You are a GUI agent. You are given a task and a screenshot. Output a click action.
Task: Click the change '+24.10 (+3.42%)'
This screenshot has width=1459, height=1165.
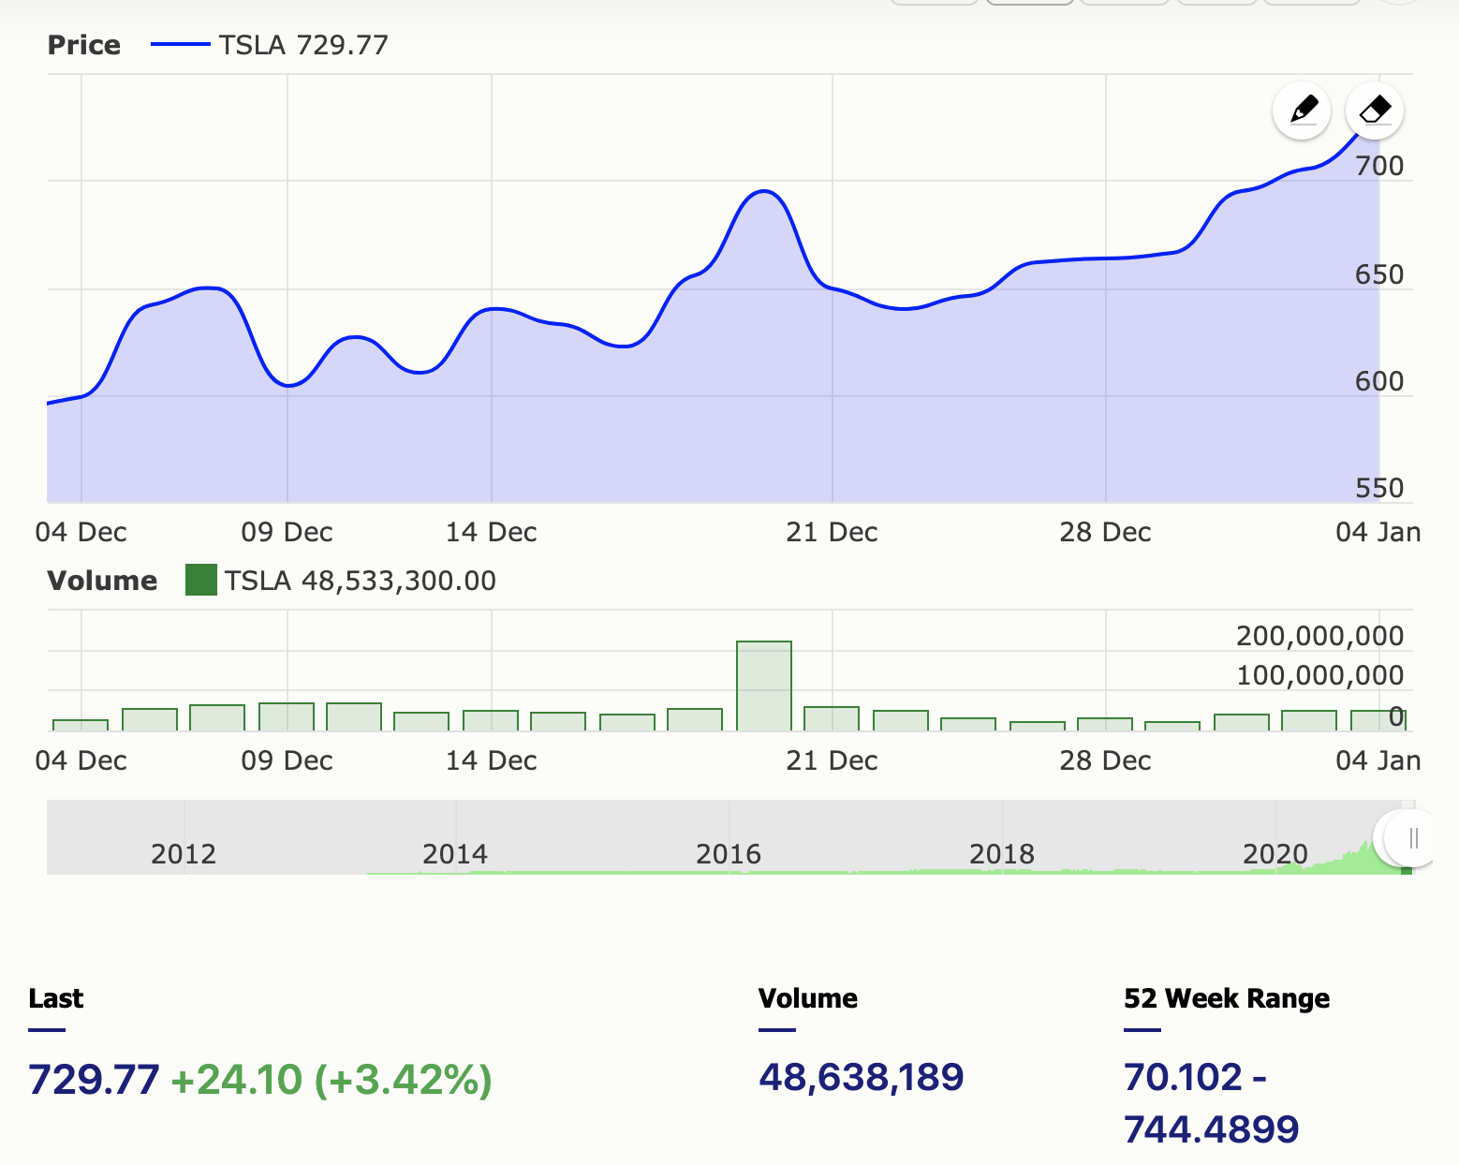coord(332,1079)
